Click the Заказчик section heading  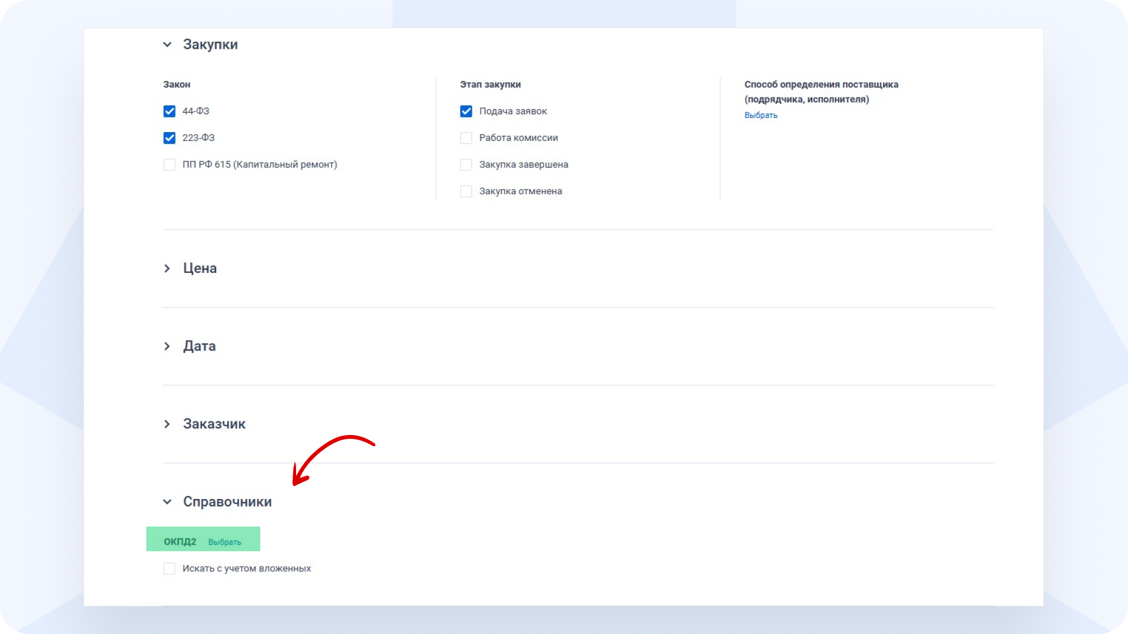click(x=214, y=424)
